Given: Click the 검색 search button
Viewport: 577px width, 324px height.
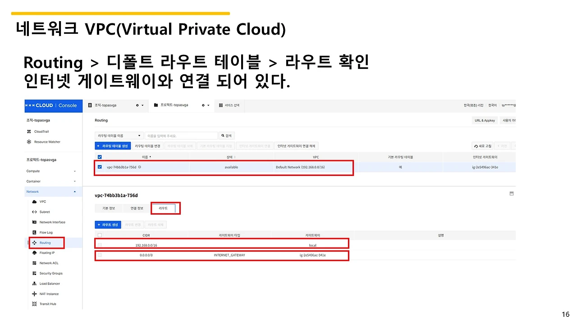Looking at the screenshot, I should (227, 135).
